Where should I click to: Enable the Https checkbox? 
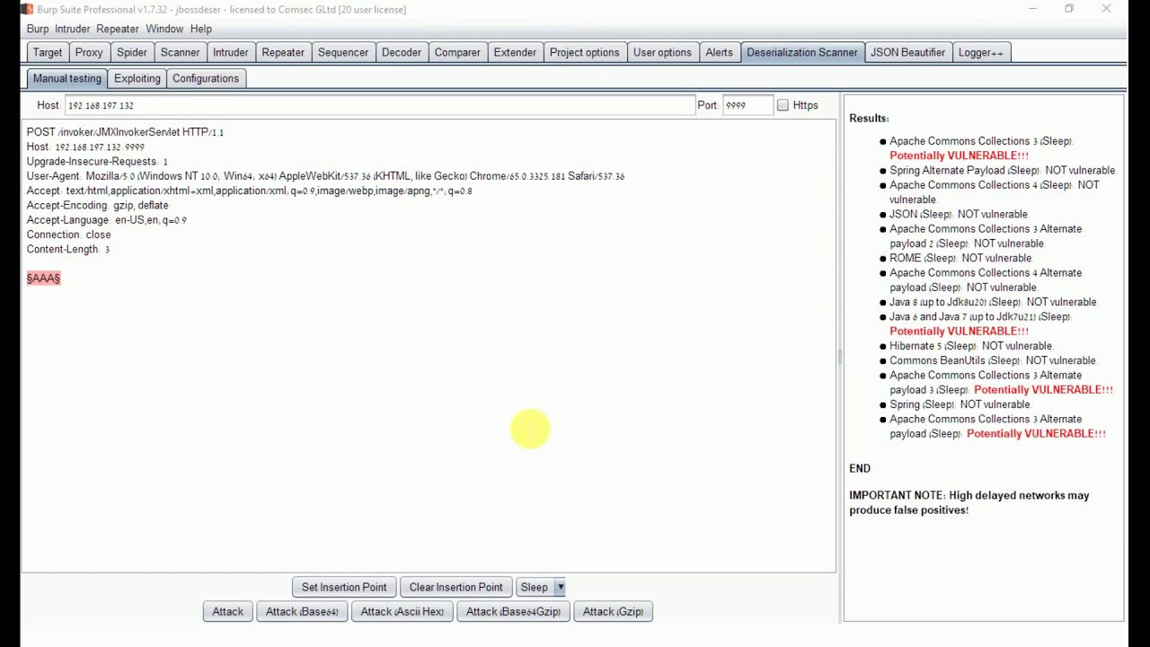click(x=783, y=105)
